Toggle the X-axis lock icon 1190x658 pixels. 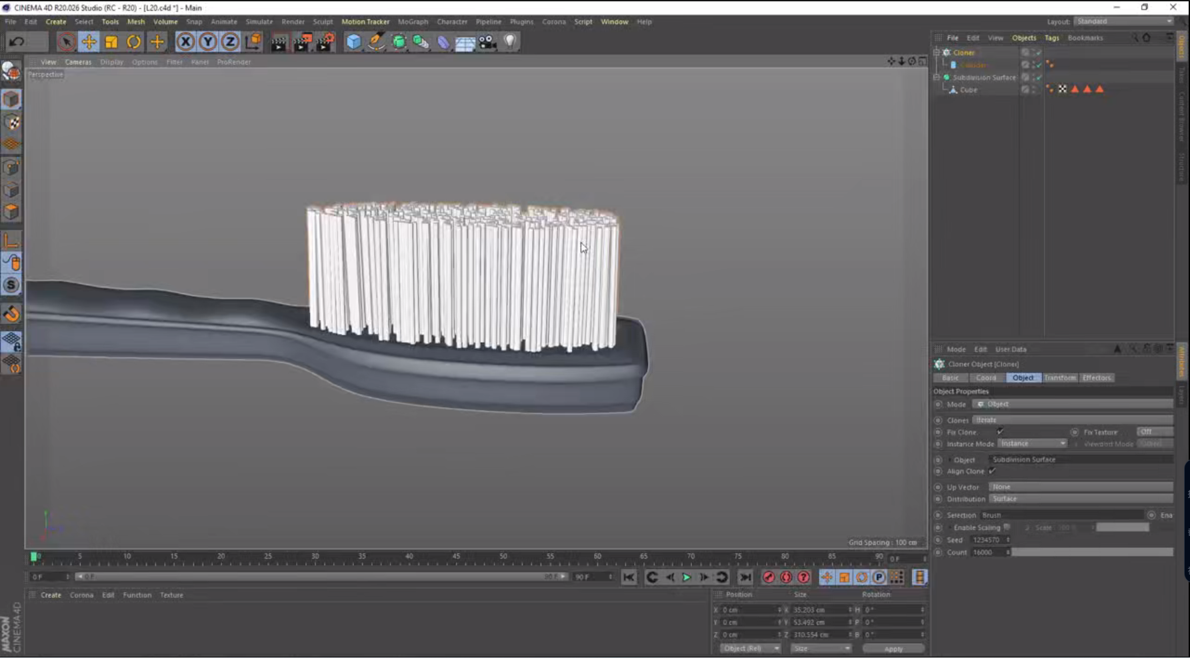pos(185,41)
